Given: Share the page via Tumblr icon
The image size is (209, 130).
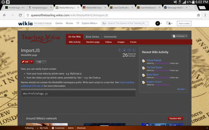Looking at the screenshot, I should (134, 50).
